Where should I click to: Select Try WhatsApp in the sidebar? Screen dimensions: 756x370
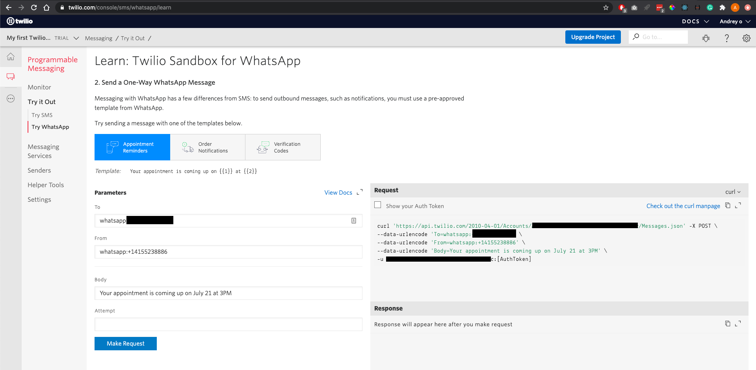50,127
